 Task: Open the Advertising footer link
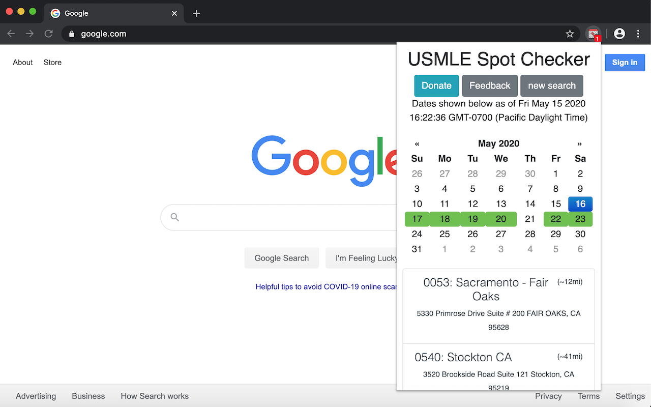click(36, 396)
